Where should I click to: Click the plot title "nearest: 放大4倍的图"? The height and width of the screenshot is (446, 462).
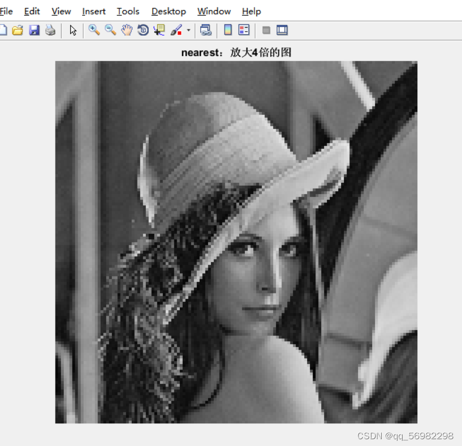(236, 53)
